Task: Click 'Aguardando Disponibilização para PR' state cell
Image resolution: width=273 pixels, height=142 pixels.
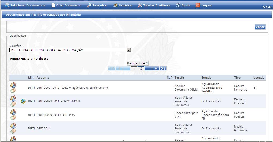Action: click(x=215, y=115)
